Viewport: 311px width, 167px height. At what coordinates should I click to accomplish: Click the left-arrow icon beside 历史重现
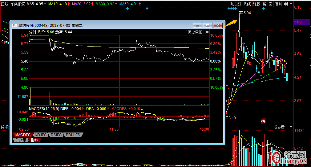pyautogui.click(x=207, y=32)
